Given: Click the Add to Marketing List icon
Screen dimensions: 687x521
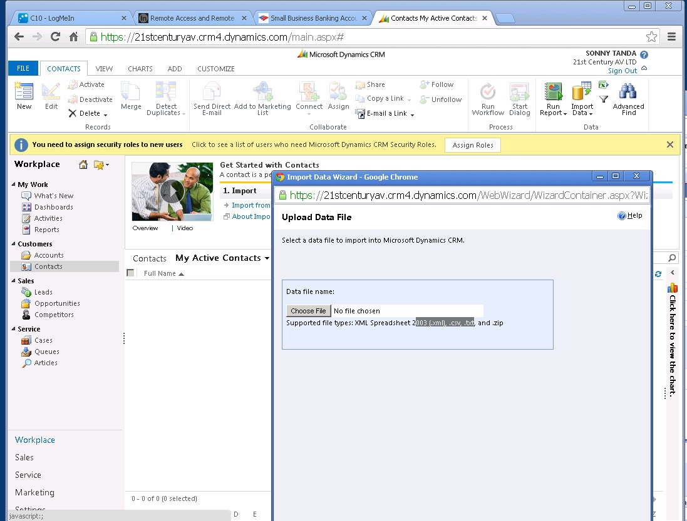Looking at the screenshot, I should (262, 92).
